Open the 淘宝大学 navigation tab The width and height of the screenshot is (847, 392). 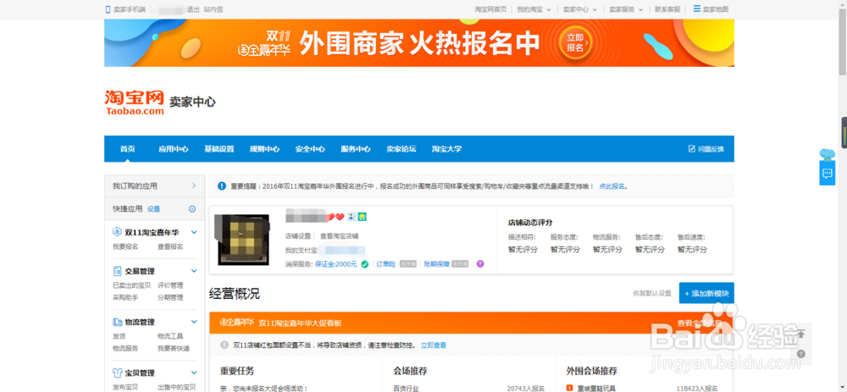pyautogui.click(x=446, y=149)
